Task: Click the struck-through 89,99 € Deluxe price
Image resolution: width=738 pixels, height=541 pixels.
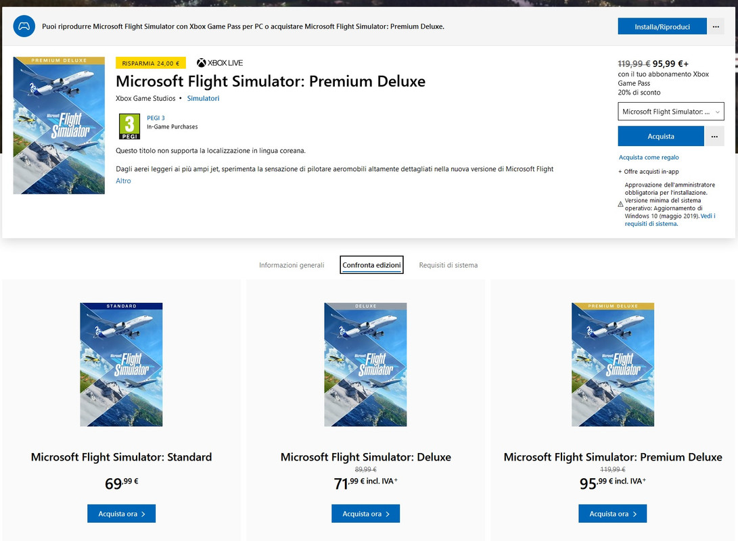Action: [x=366, y=469]
